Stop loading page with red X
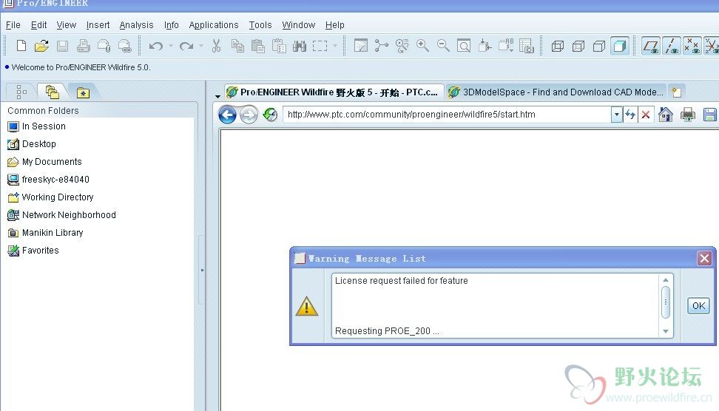The image size is (719, 411). [646, 115]
